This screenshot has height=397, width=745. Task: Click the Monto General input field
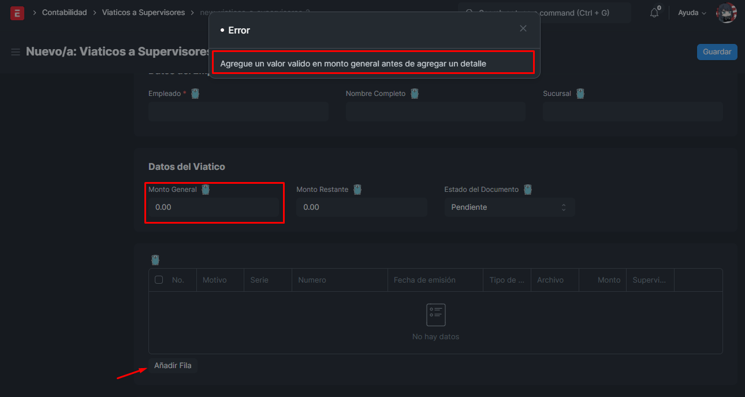click(x=214, y=207)
